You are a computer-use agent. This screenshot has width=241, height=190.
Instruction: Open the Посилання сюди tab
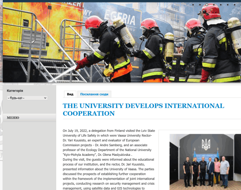[94, 94]
